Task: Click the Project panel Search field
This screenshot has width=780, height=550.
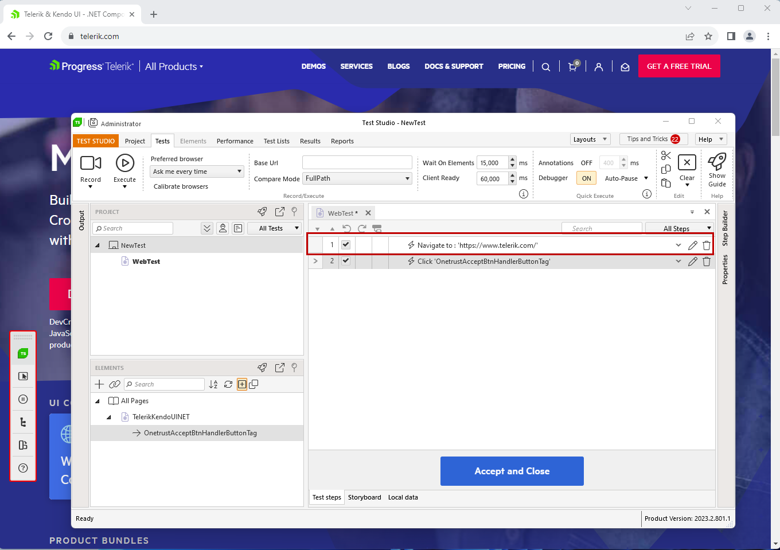Action: [133, 228]
